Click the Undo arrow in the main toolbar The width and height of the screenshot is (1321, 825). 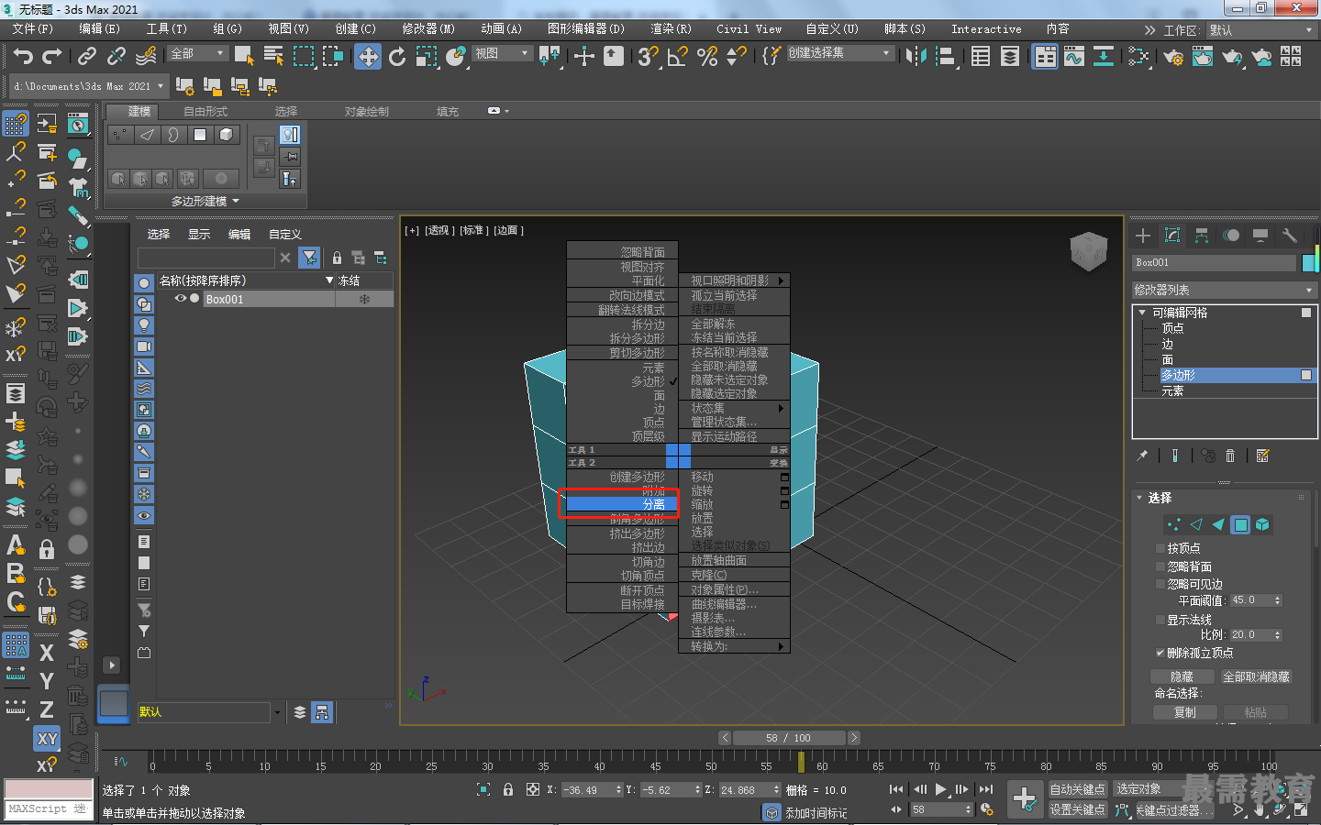pyautogui.click(x=23, y=57)
